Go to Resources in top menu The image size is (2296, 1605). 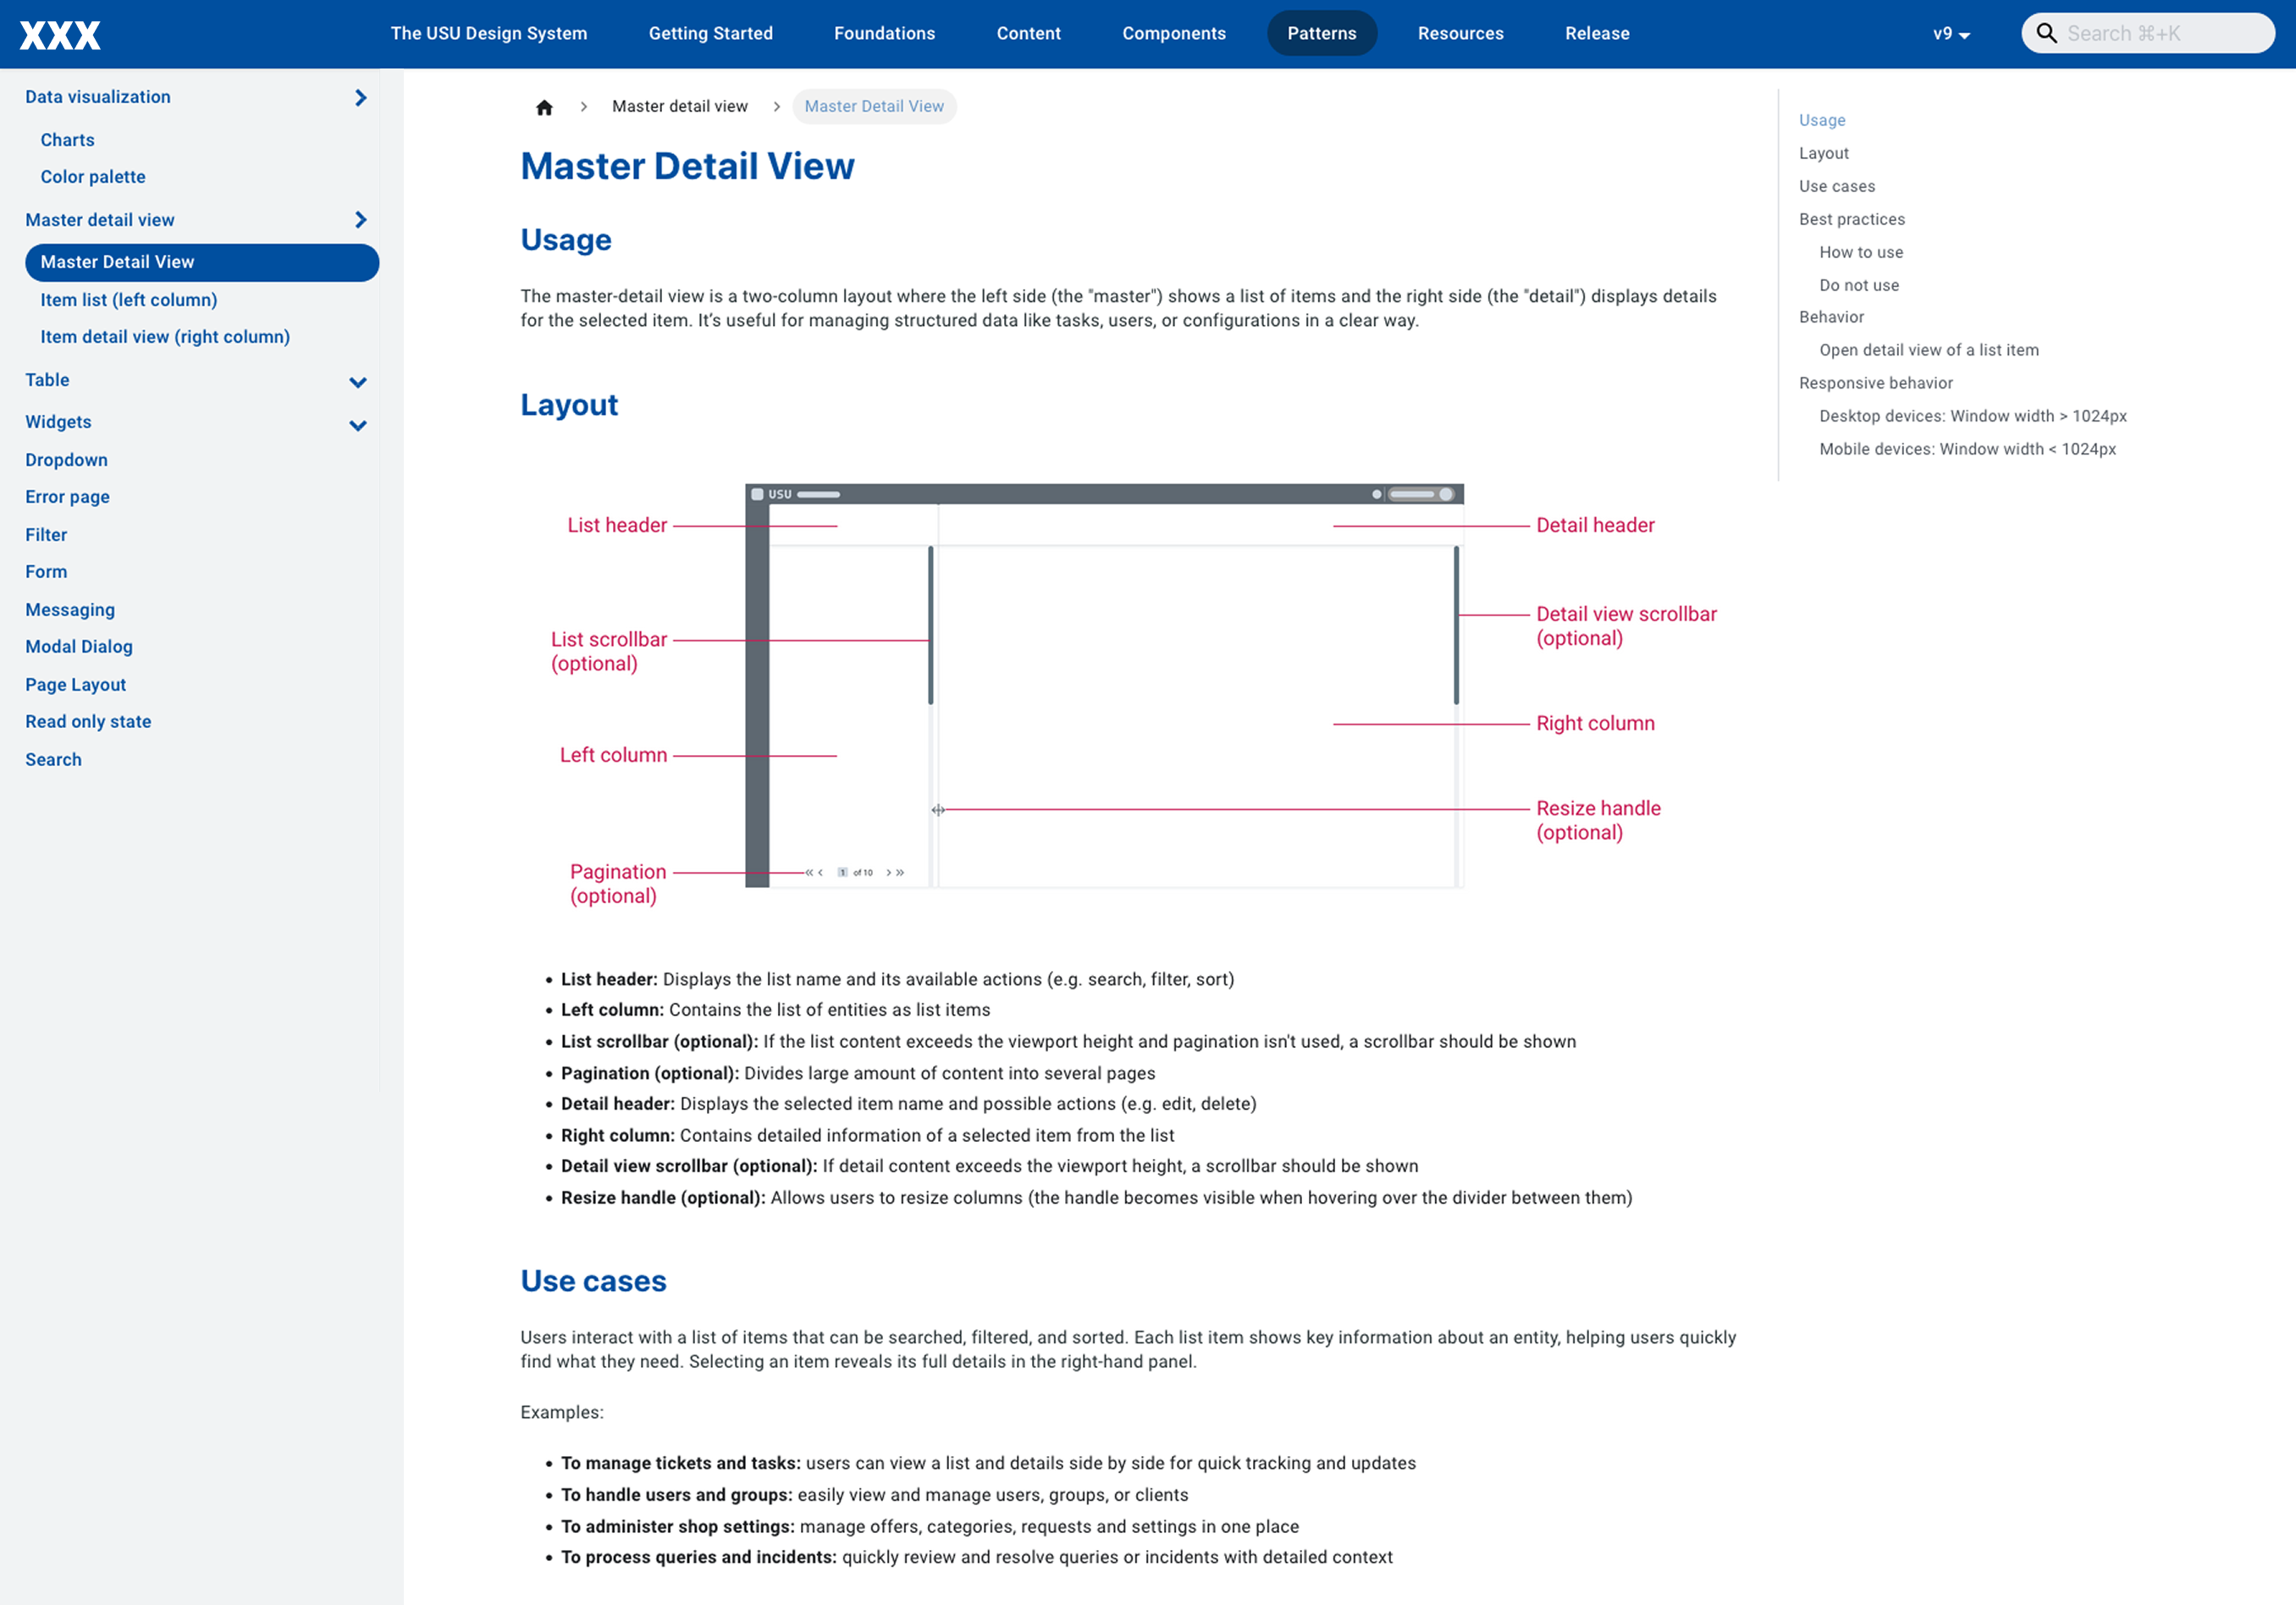pyautogui.click(x=1460, y=34)
